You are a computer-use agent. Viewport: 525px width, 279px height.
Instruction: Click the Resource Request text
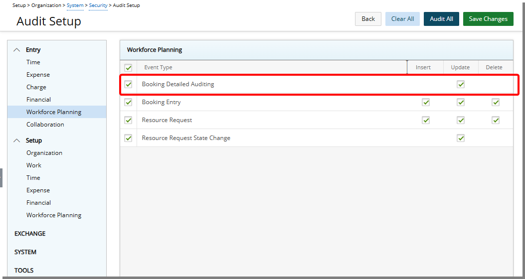167,120
